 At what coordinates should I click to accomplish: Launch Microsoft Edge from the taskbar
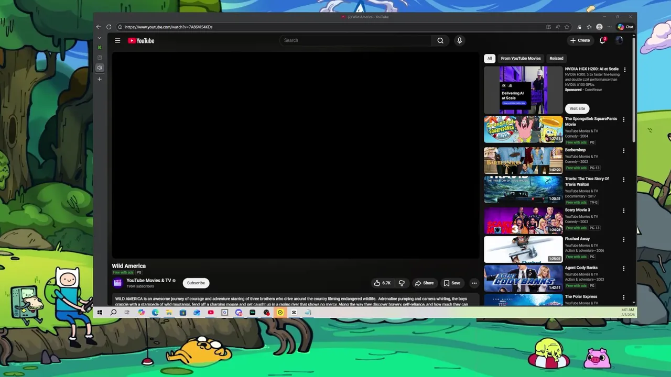click(155, 313)
